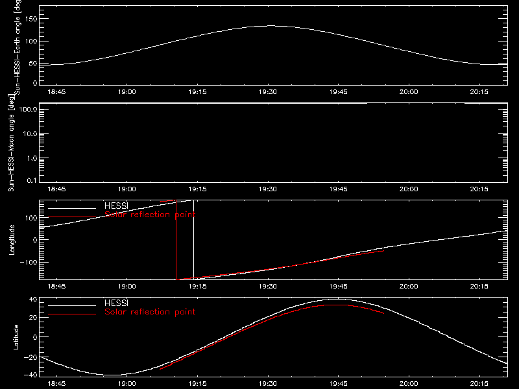Click the 100 tick on Longitude plot
Screen dimensions: 519x389
pos(30,218)
